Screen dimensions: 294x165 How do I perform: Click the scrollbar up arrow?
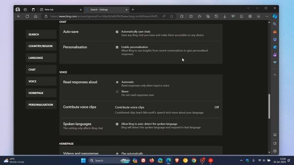[x=269, y=22]
